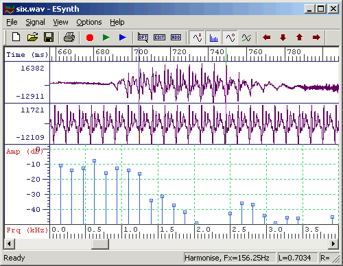Click the Print icon
This screenshot has width=343, height=266.
click(69, 37)
